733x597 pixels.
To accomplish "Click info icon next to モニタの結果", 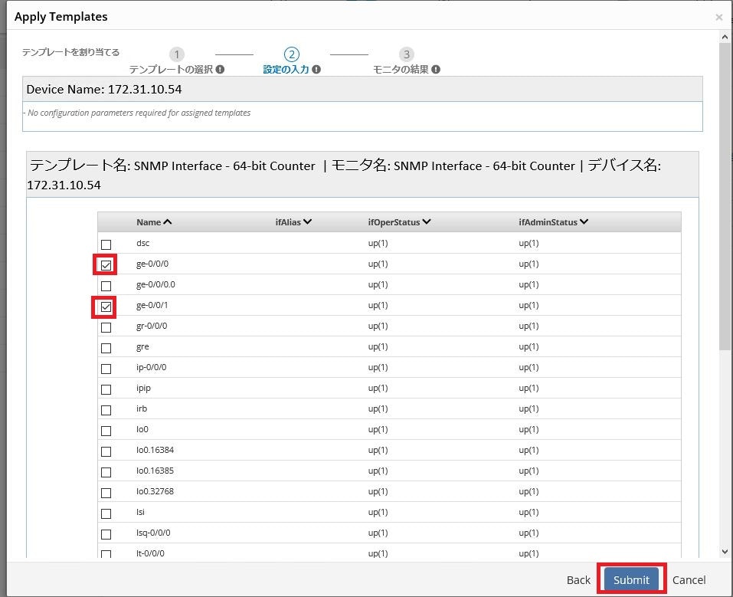I will point(436,69).
